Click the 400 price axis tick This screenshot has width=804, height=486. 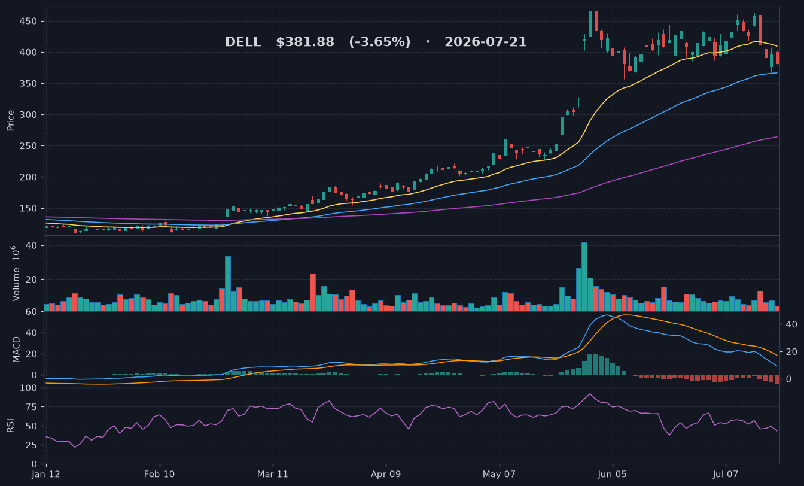pos(29,53)
